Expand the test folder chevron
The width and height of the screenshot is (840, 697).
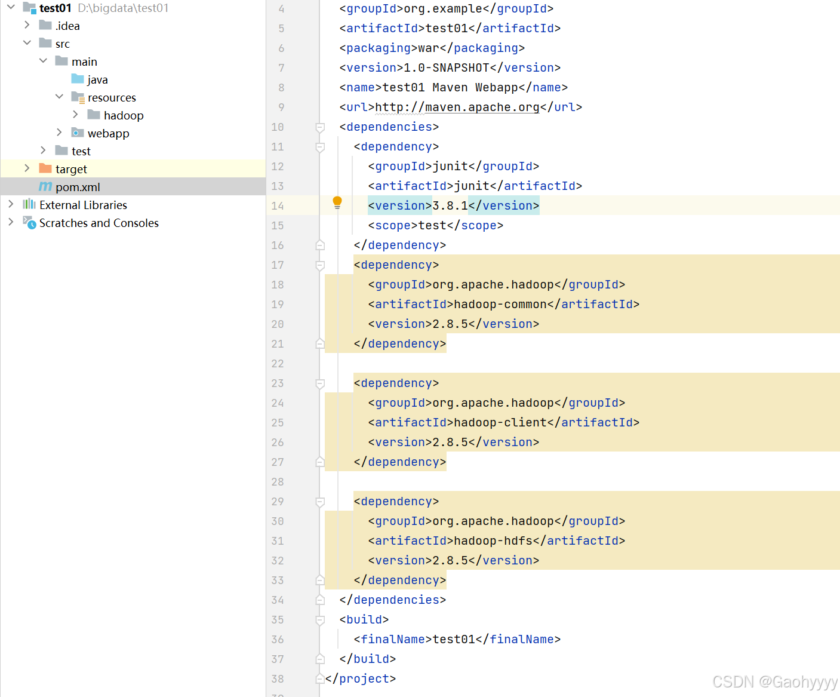pyautogui.click(x=42, y=151)
